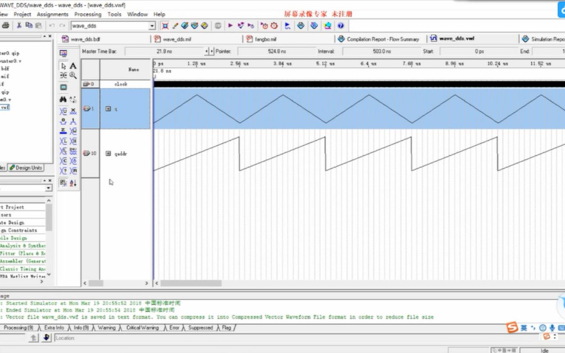Show the Warning messages tab
This screenshot has width=565, height=353.
coord(107,327)
